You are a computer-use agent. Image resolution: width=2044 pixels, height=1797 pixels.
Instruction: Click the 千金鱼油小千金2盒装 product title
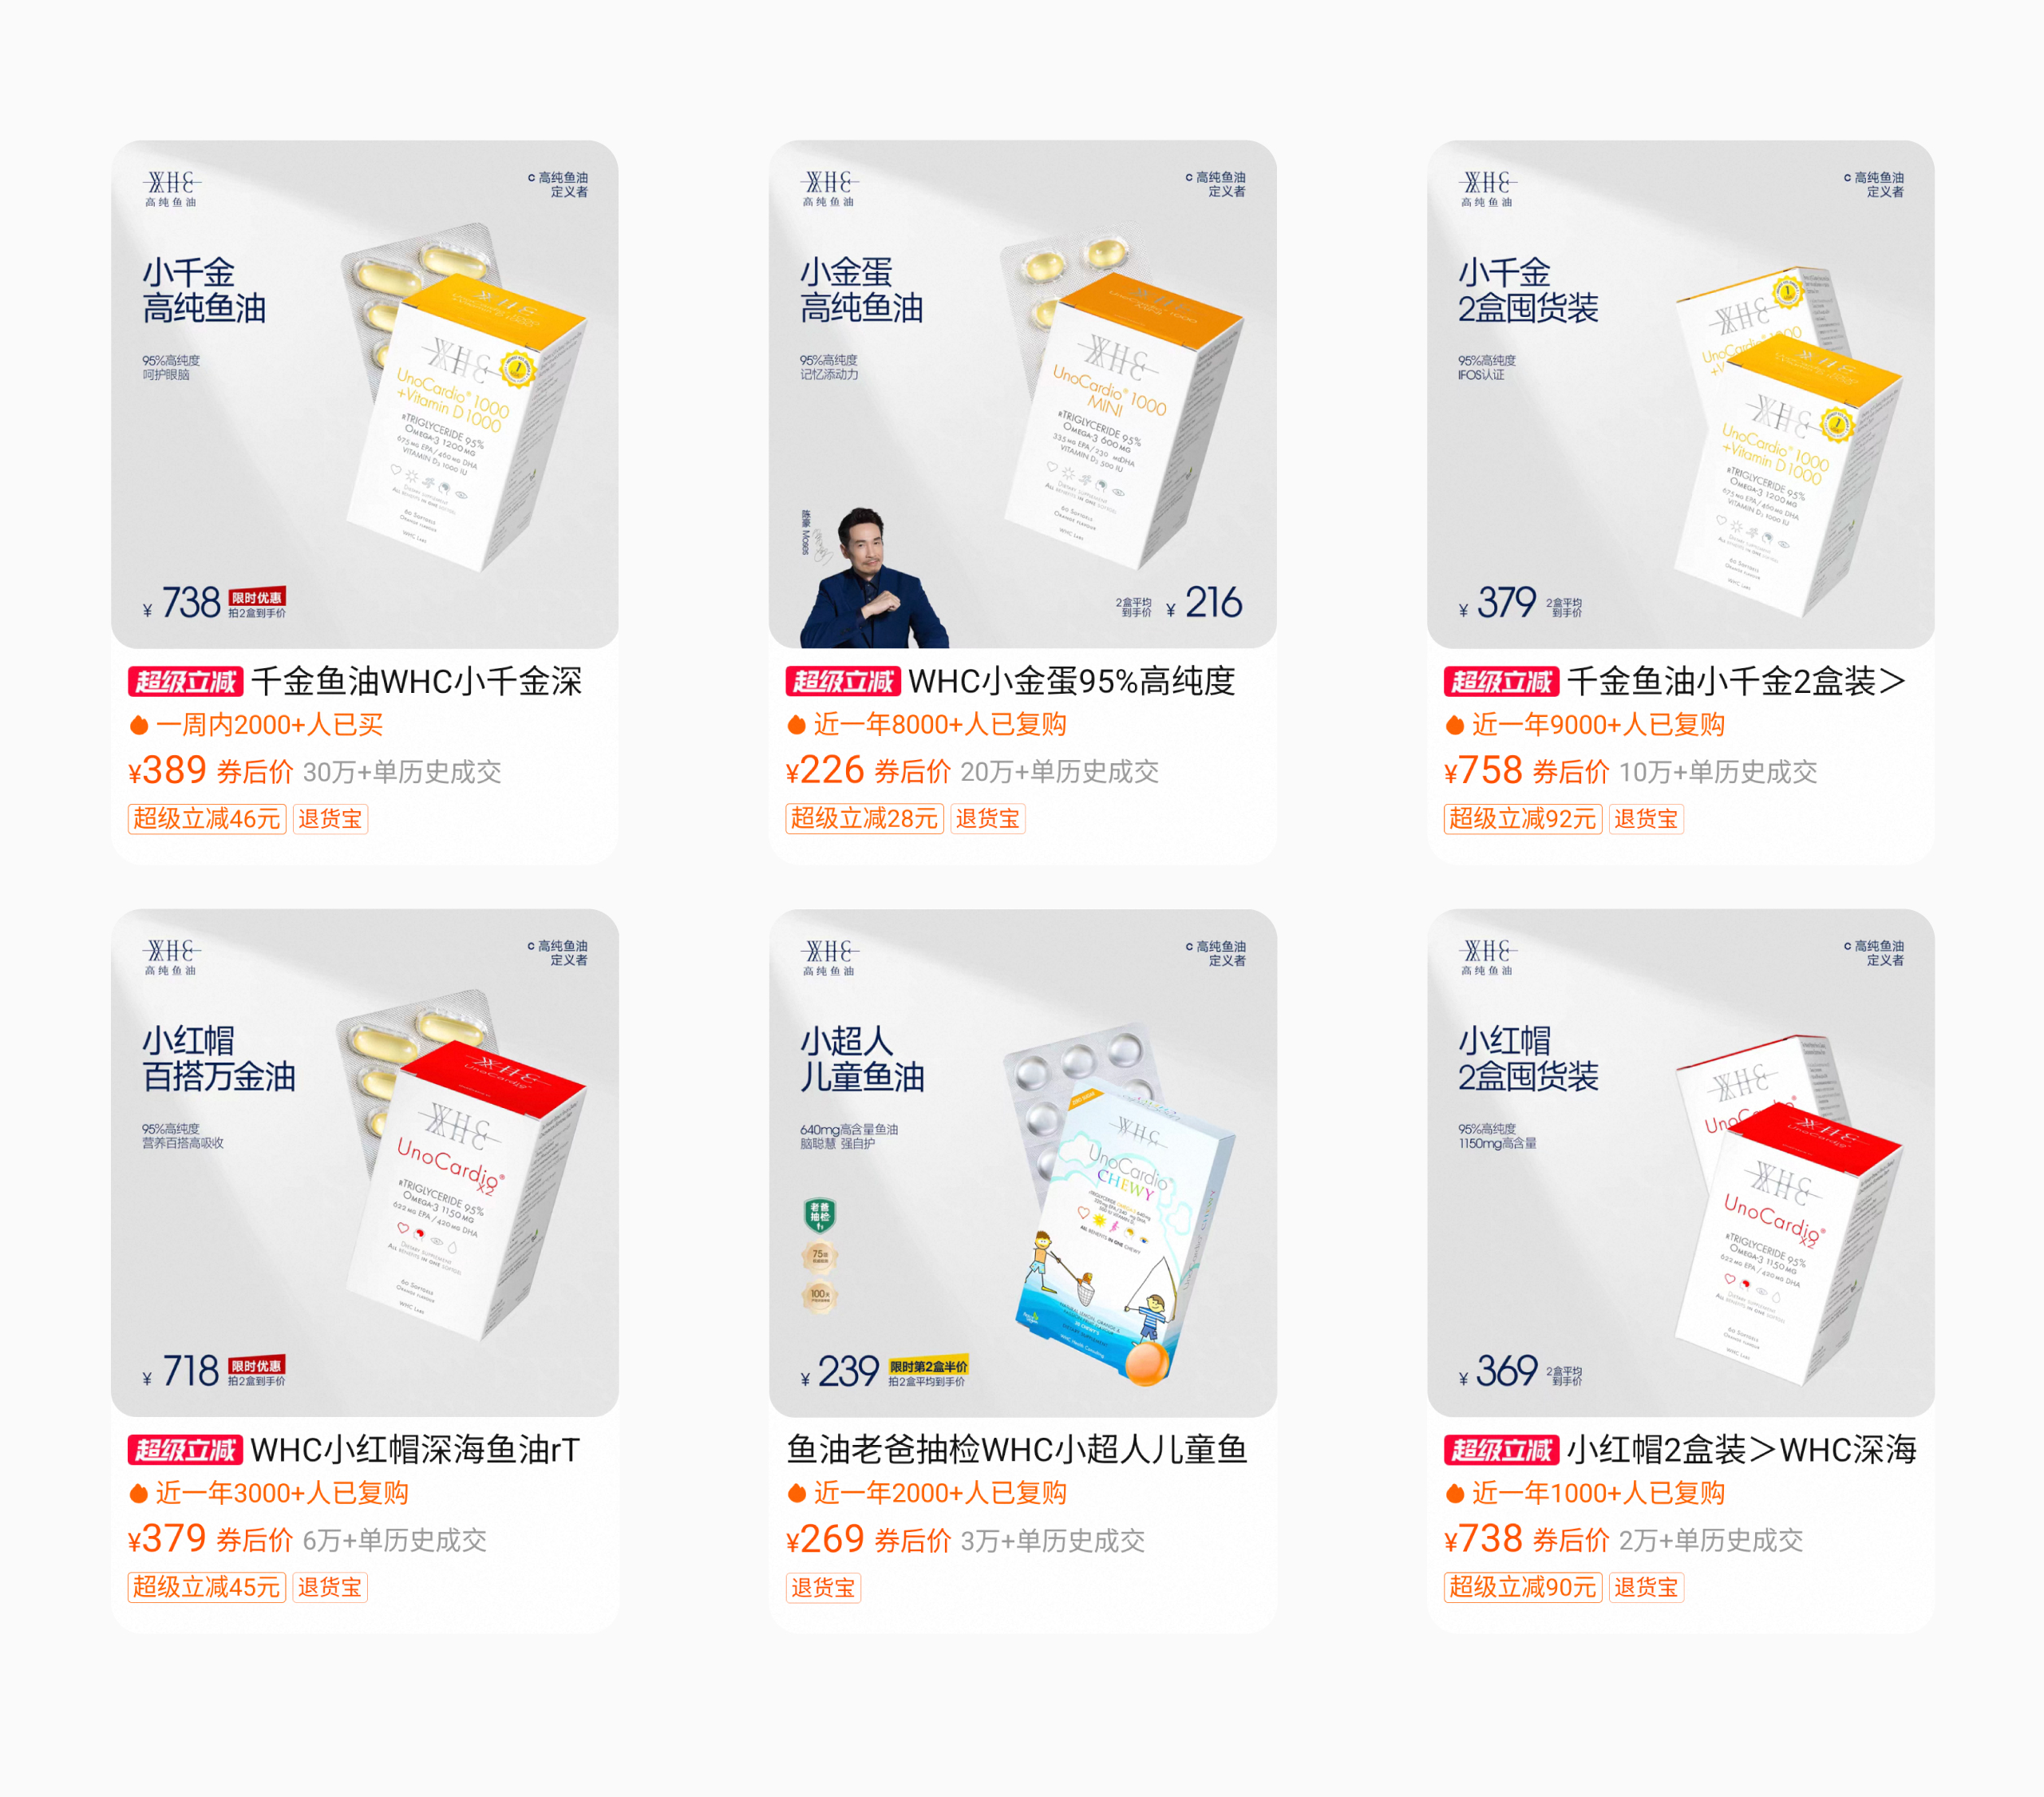point(1736,681)
